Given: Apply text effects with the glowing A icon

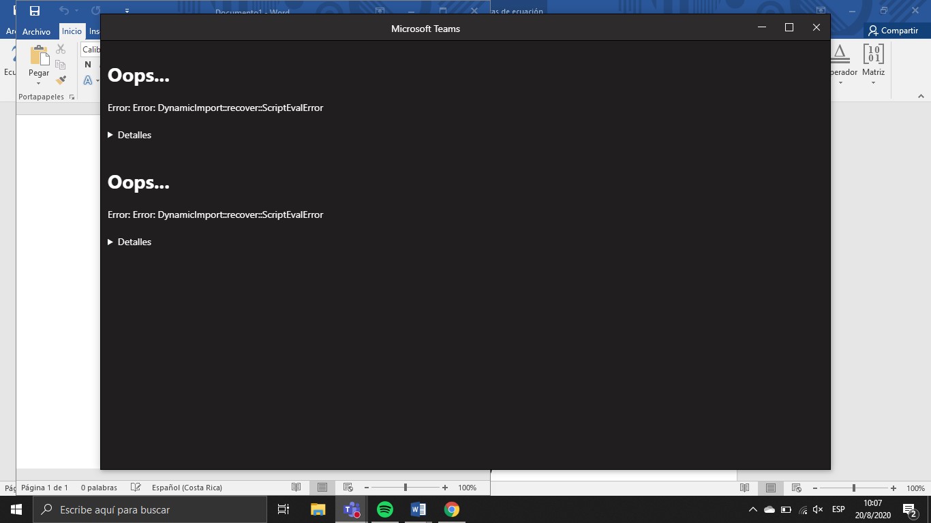Looking at the screenshot, I should click(87, 80).
